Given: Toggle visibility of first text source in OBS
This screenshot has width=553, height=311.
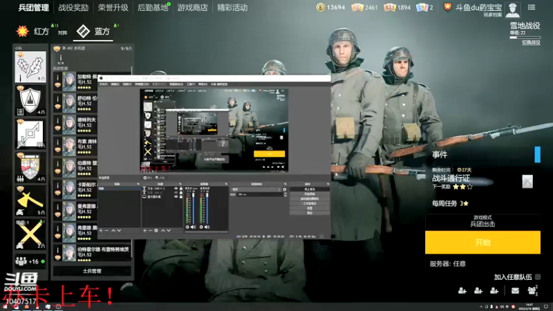Looking at the screenshot, I should point(176,189).
